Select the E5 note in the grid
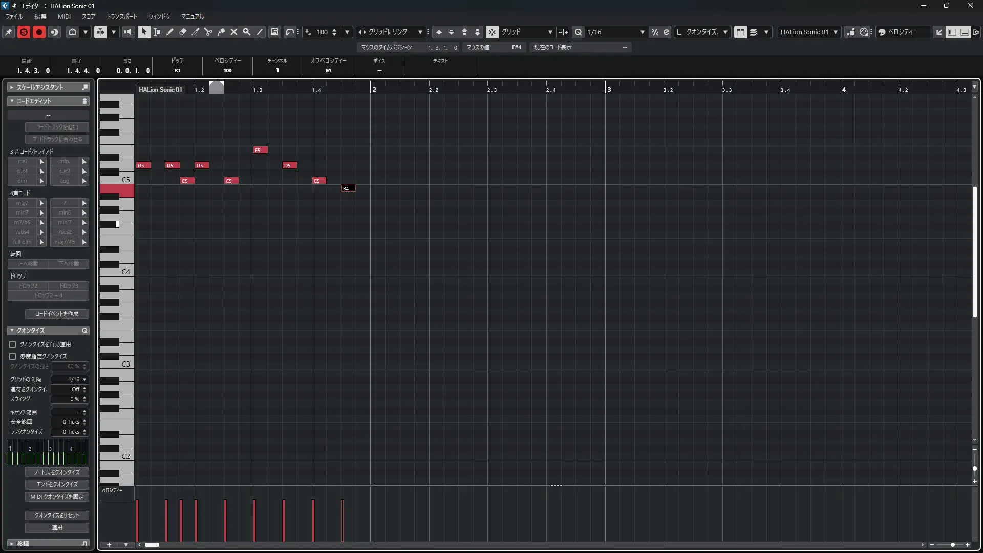This screenshot has height=553, width=983. (x=261, y=150)
